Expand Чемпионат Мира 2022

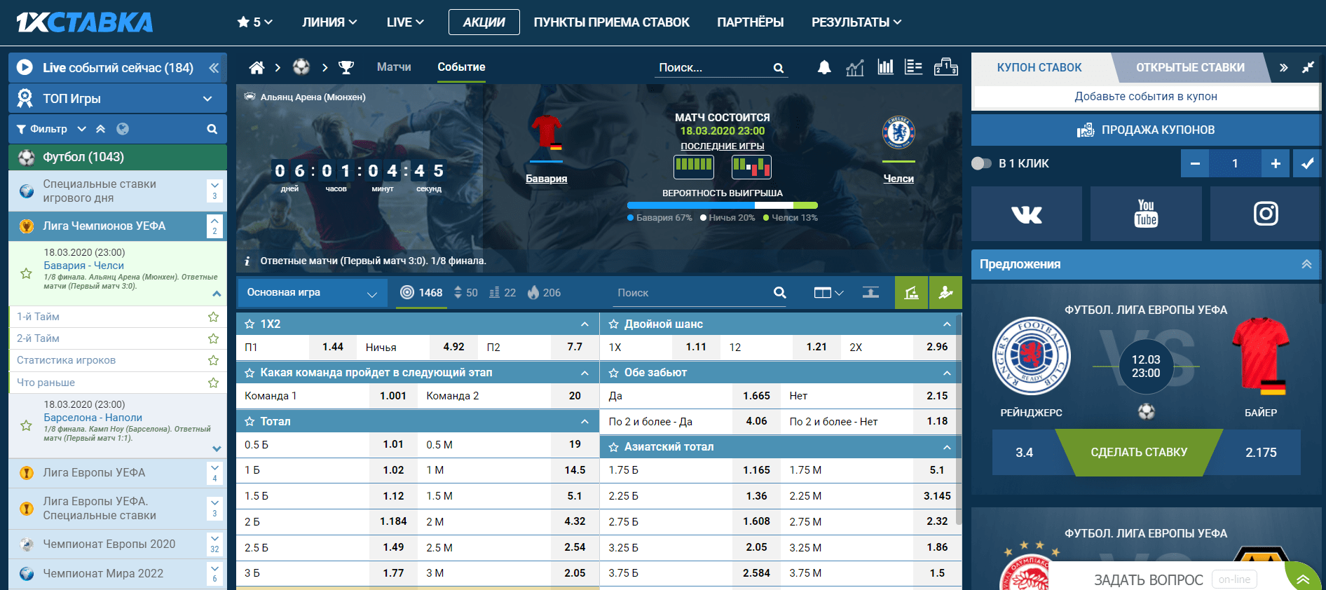214,573
